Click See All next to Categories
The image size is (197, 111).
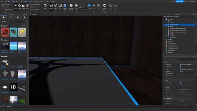[24, 26]
